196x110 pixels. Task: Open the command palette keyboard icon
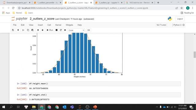point(89,30)
